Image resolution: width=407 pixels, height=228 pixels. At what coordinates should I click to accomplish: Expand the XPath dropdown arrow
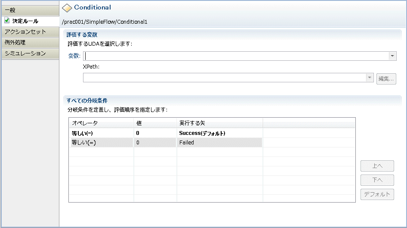pos(370,78)
